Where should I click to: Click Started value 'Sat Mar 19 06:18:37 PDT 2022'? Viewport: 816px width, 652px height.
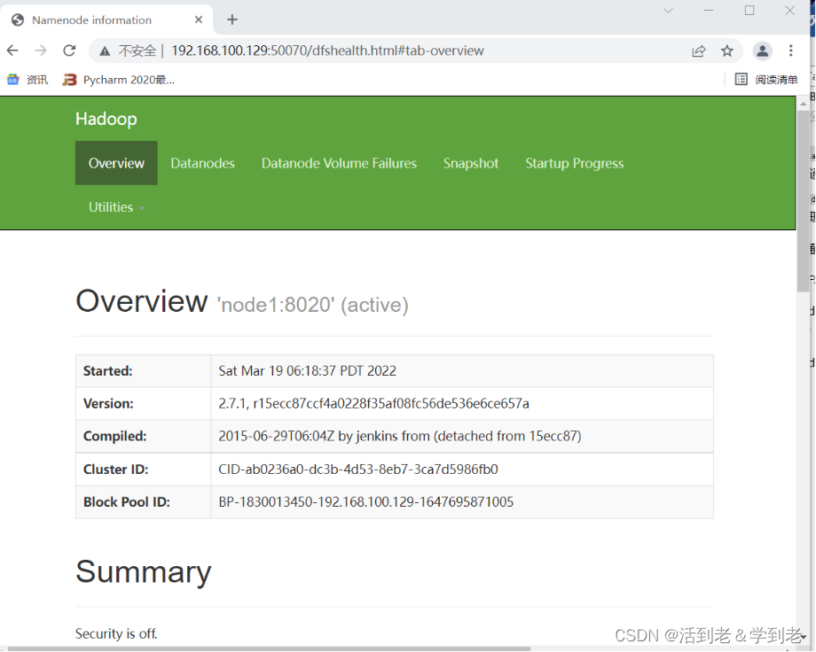pyautogui.click(x=307, y=370)
